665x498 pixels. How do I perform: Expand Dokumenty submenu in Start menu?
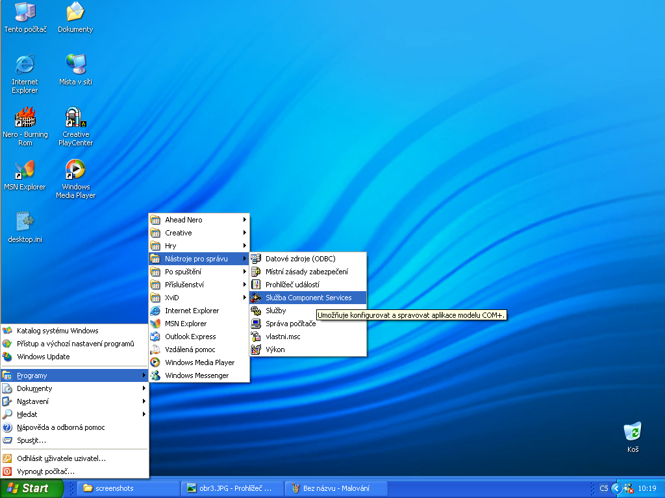(x=75, y=388)
